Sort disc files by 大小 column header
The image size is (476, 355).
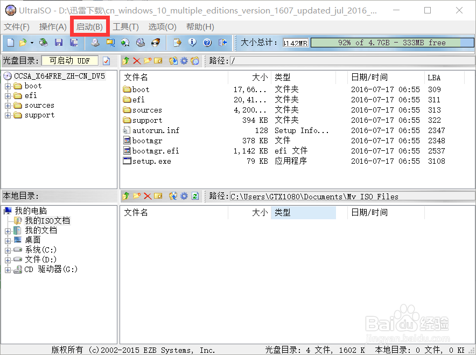[249, 78]
